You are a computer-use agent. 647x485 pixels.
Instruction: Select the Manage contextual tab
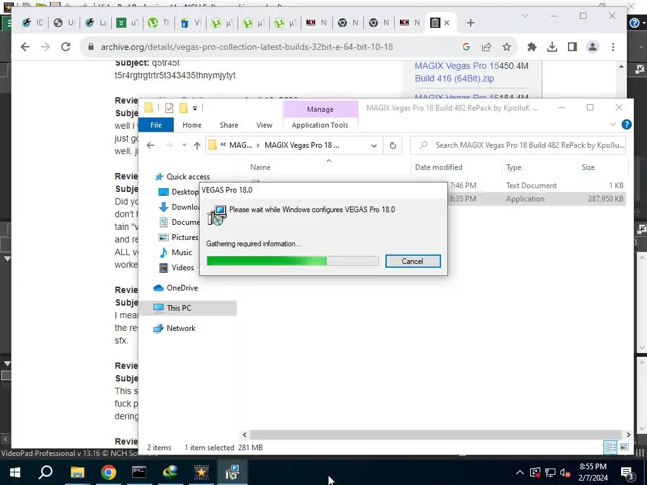pyautogui.click(x=320, y=109)
